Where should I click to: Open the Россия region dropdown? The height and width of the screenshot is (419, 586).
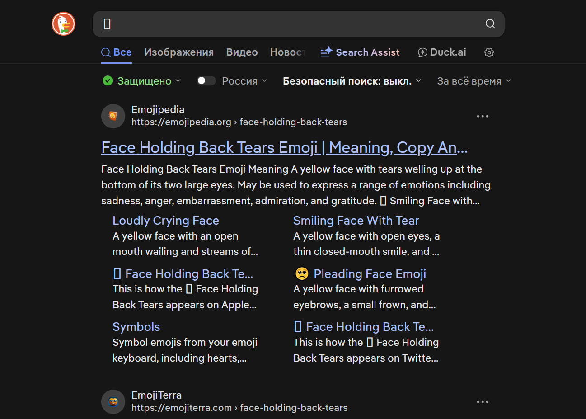pyautogui.click(x=244, y=81)
